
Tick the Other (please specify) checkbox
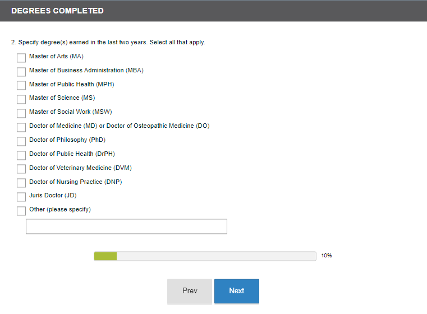coord(21,211)
